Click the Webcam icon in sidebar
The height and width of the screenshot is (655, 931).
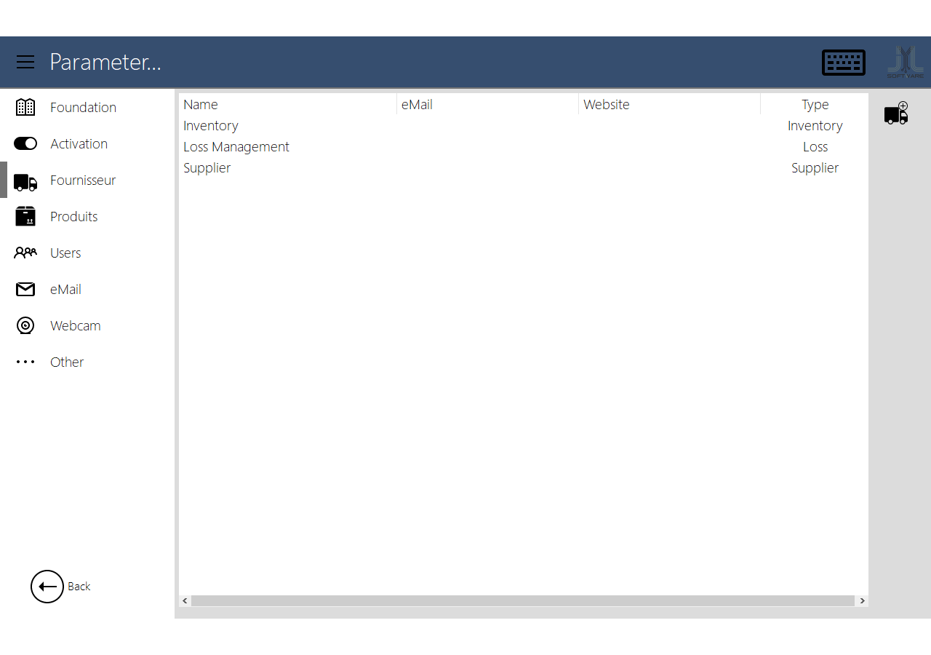click(x=25, y=325)
